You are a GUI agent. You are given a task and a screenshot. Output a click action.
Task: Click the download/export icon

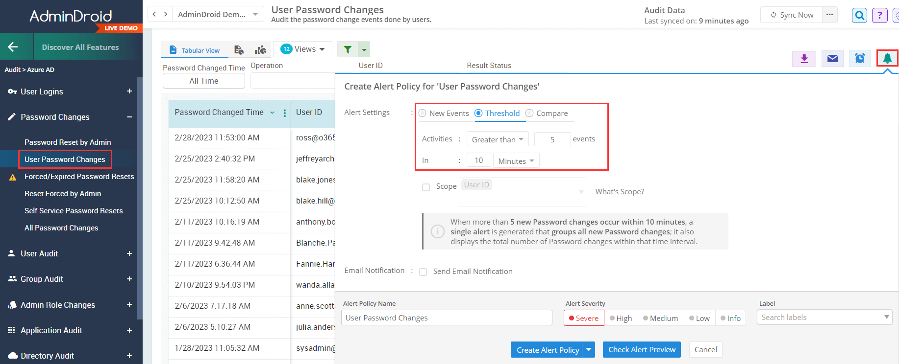point(804,59)
